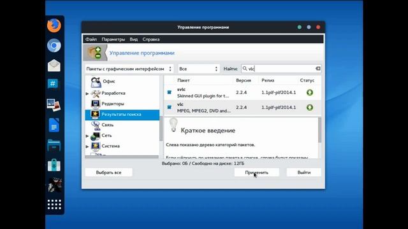
Task: Open the image viewer dock icon
Action: tap(54, 105)
